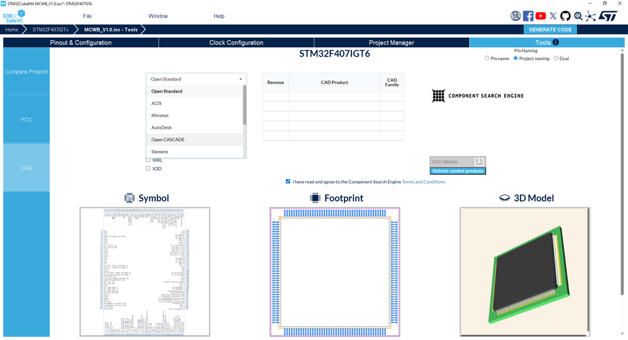Click the 3D Model preview thumbnail
This screenshot has width=628, height=340.
click(x=525, y=271)
